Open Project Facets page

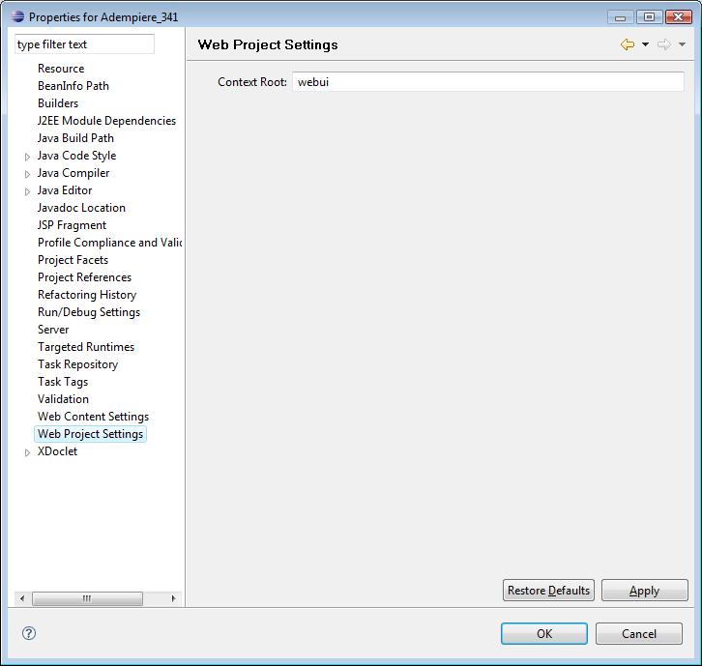(x=73, y=260)
